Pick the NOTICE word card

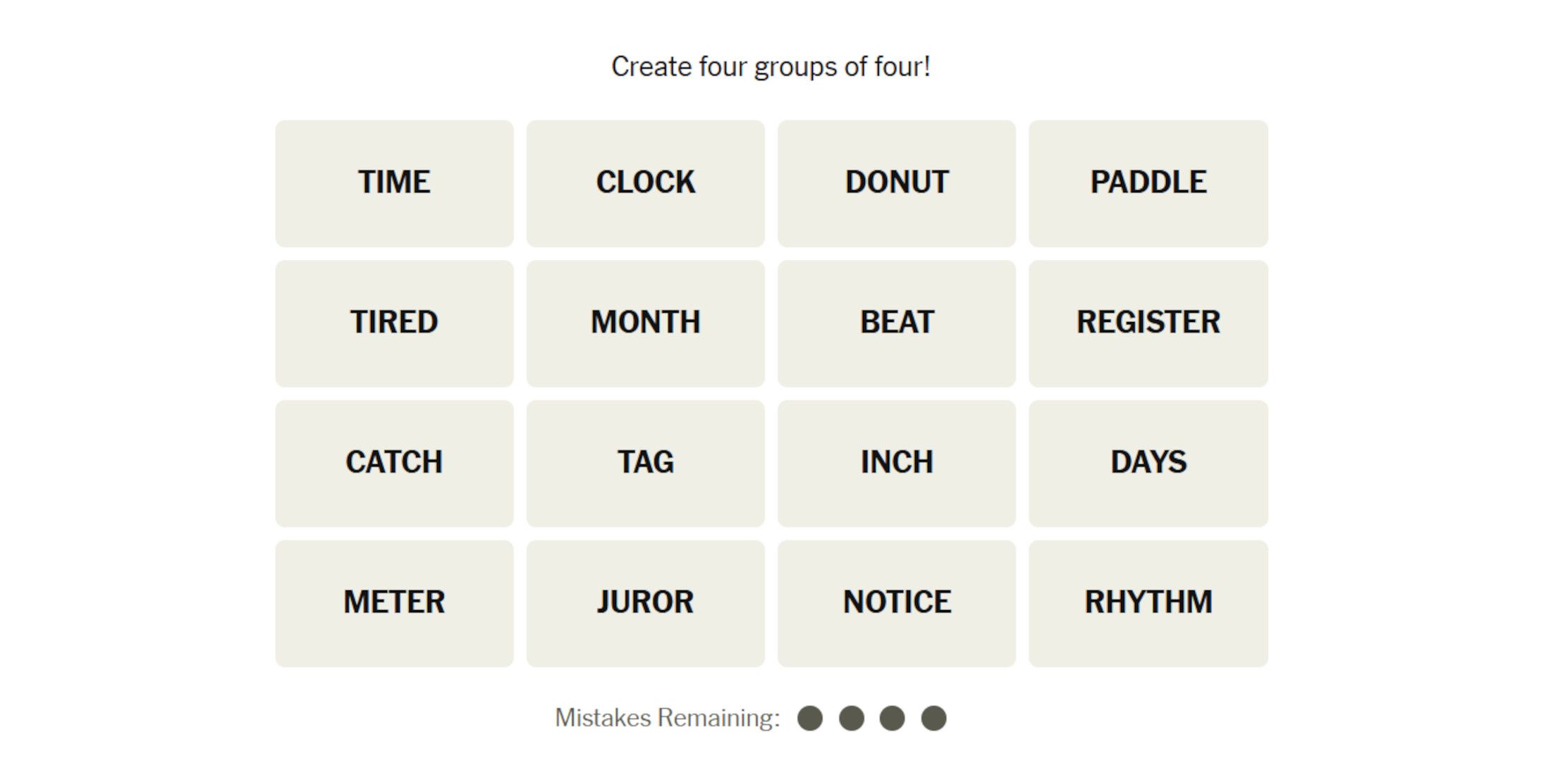point(897,603)
